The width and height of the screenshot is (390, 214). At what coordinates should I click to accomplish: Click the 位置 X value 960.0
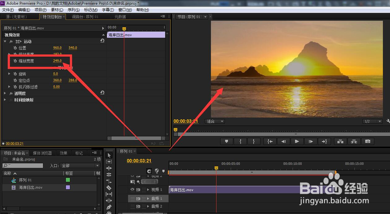(57, 48)
